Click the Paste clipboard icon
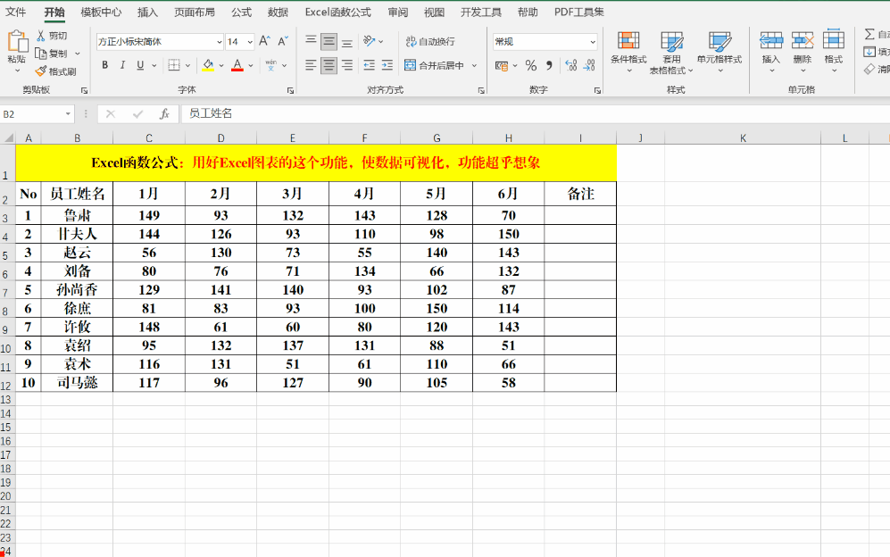 (17, 41)
